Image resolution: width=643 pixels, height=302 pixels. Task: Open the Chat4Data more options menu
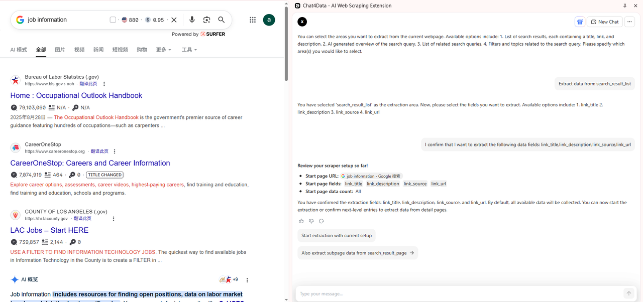pyautogui.click(x=629, y=22)
